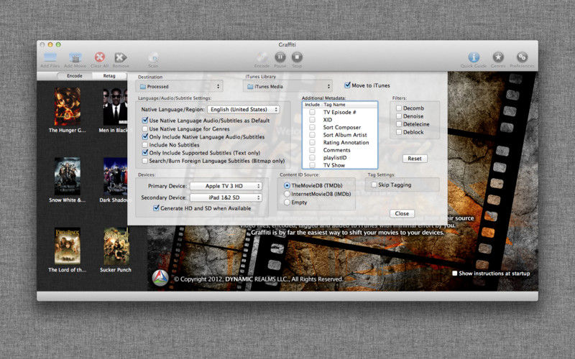Open the Genres star icon
The image size is (575, 359).
[x=498, y=57]
